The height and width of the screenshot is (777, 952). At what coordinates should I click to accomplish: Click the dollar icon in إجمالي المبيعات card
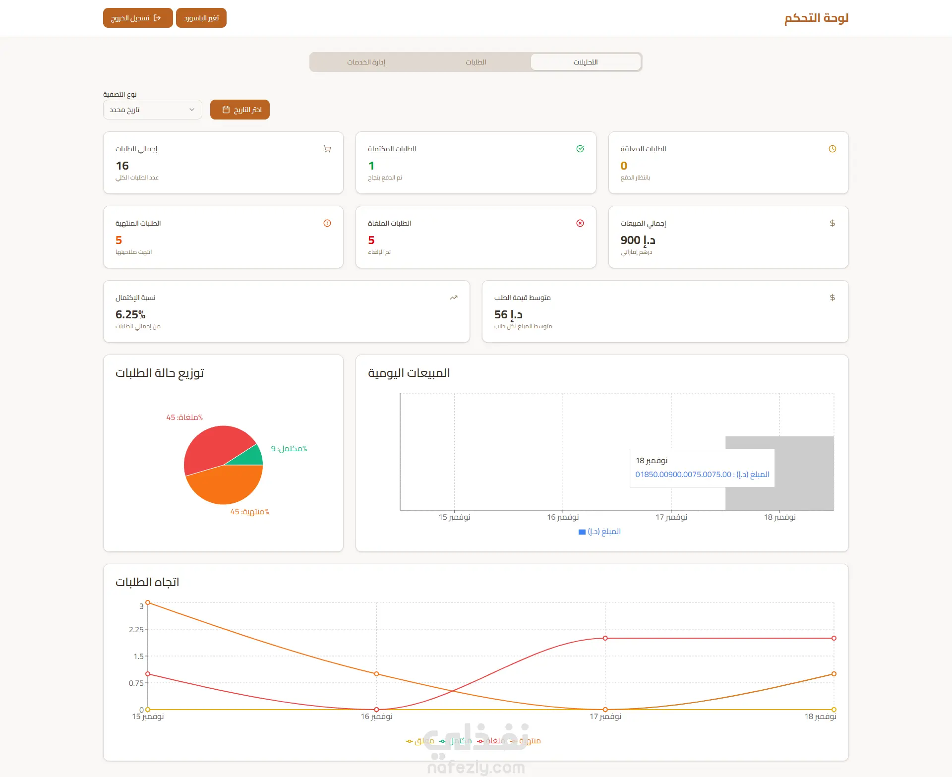pyautogui.click(x=833, y=223)
